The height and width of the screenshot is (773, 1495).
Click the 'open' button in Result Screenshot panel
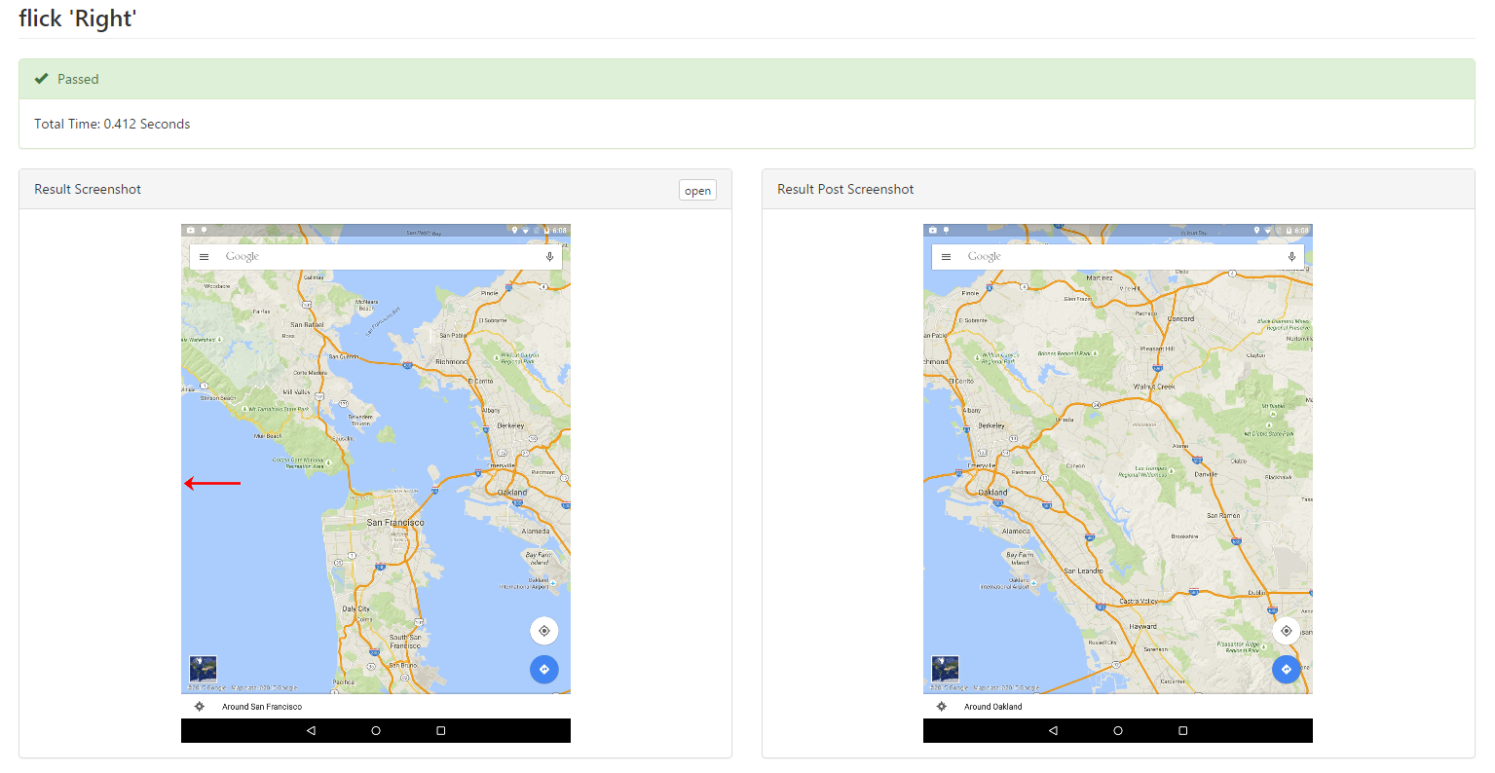click(697, 191)
